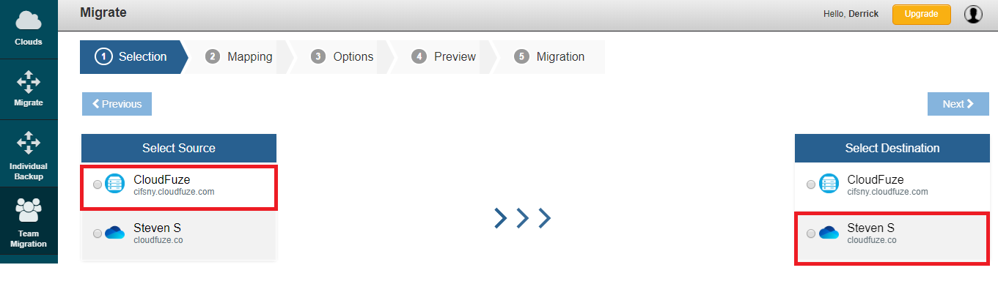Click the OneDrive cloud icon in destination list

pyautogui.click(x=829, y=233)
